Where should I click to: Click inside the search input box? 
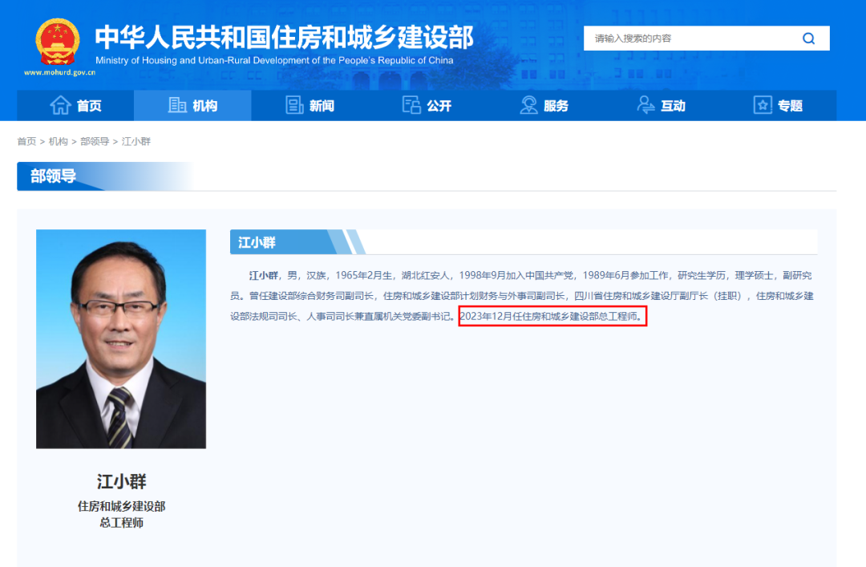(x=690, y=38)
